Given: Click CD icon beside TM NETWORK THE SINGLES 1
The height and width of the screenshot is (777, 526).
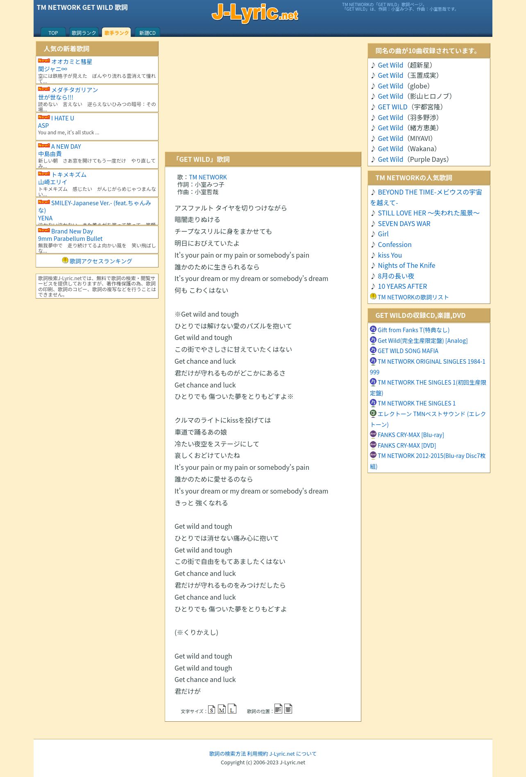Looking at the screenshot, I should [x=373, y=402].
